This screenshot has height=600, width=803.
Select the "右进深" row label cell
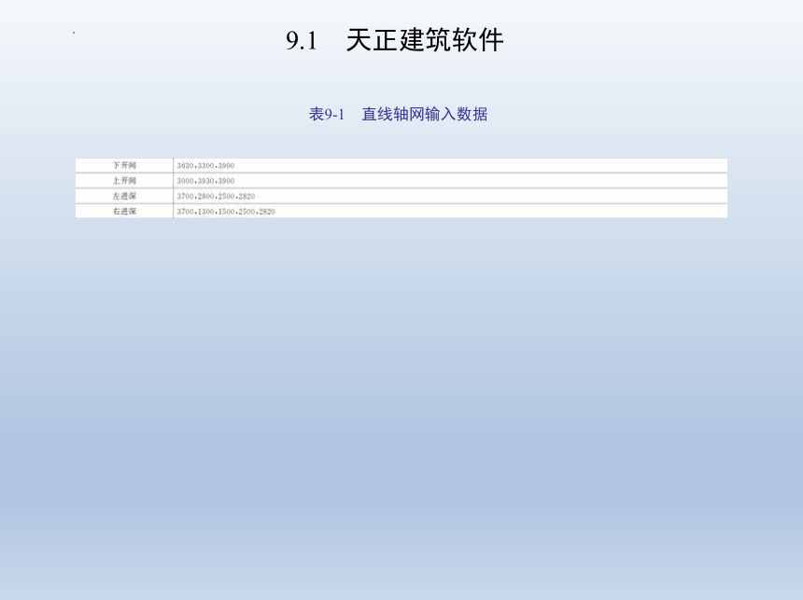pos(124,212)
